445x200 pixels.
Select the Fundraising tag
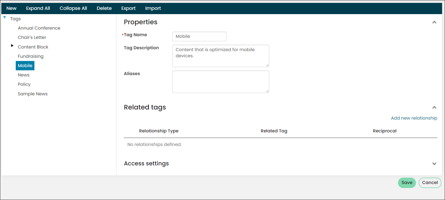pyautogui.click(x=31, y=56)
